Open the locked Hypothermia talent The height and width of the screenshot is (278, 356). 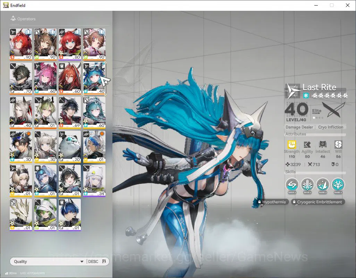click(x=272, y=202)
